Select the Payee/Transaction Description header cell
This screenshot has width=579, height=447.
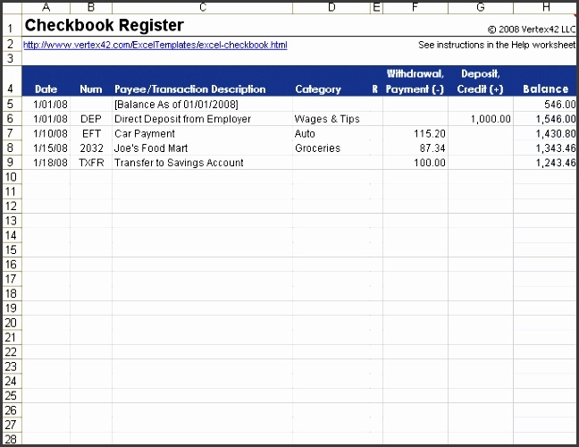(x=190, y=89)
